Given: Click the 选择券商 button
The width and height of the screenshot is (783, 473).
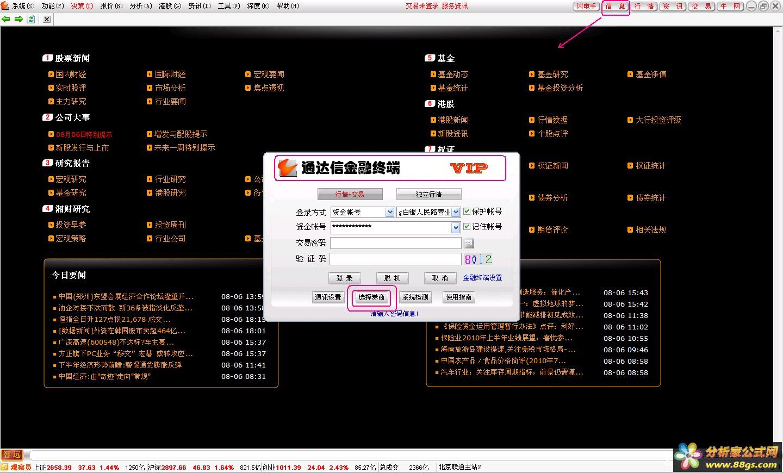Looking at the screenshot, I should (x=371, y=297).
